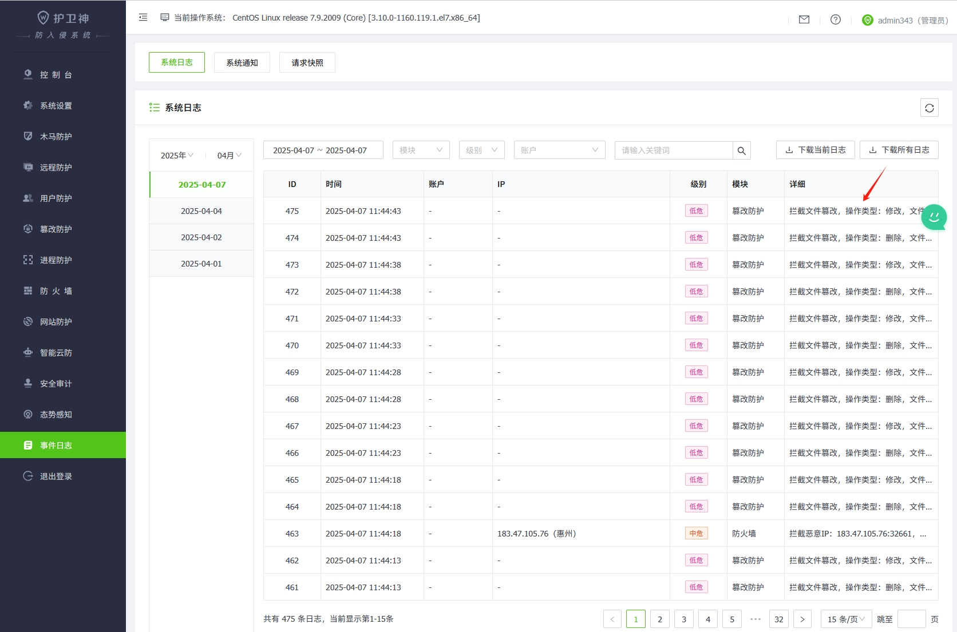Go to page 3 of logs

(x=684, y=619)
